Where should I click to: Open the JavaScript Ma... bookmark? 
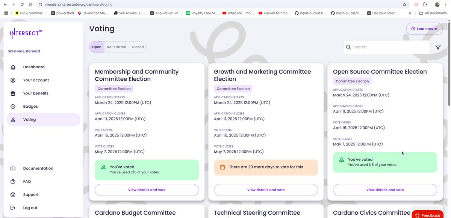pos(93,13)
